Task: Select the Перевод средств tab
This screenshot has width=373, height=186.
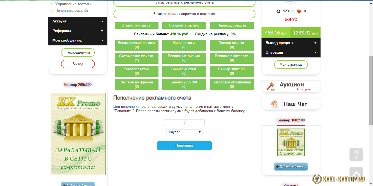Action: 232,25
